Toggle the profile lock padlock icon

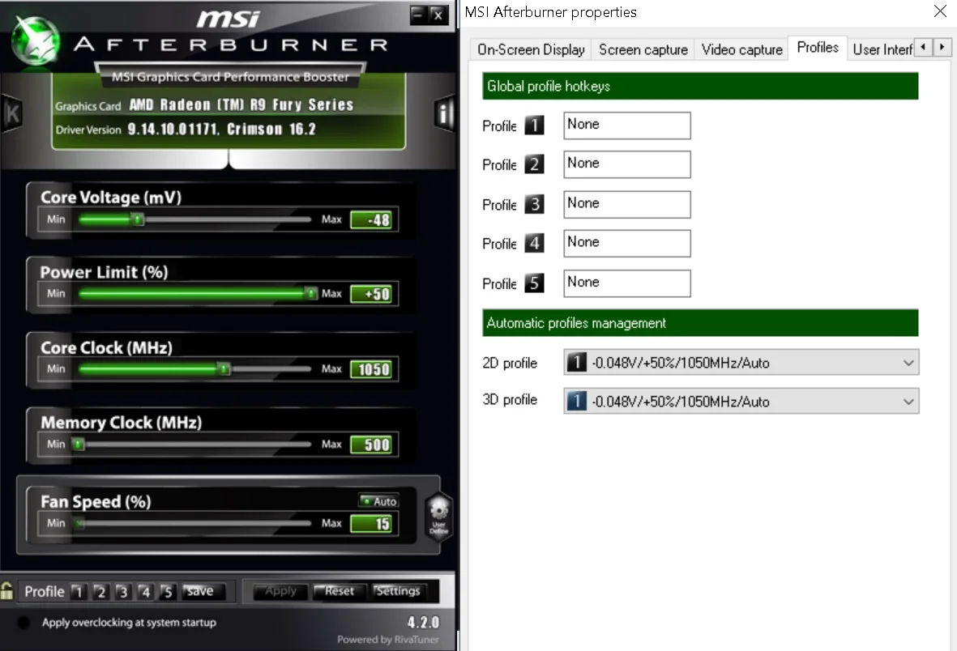click(x=6, y=590)
